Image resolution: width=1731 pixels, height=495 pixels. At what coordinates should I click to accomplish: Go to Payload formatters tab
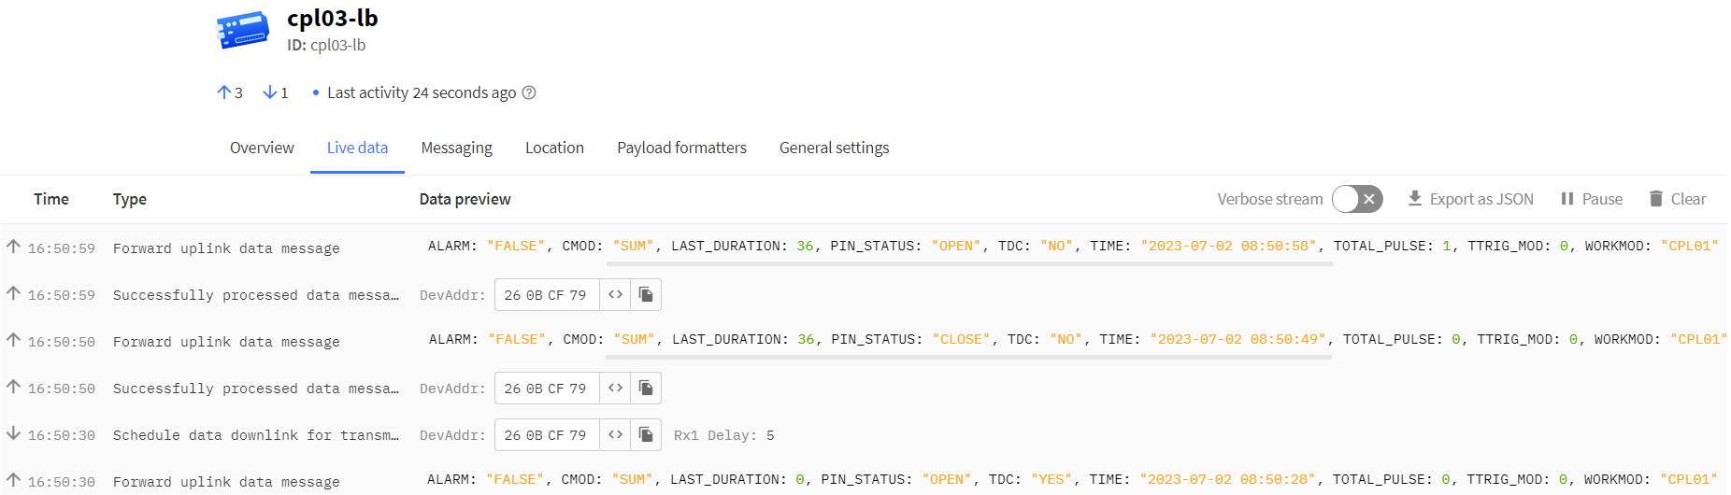[681, 148]
